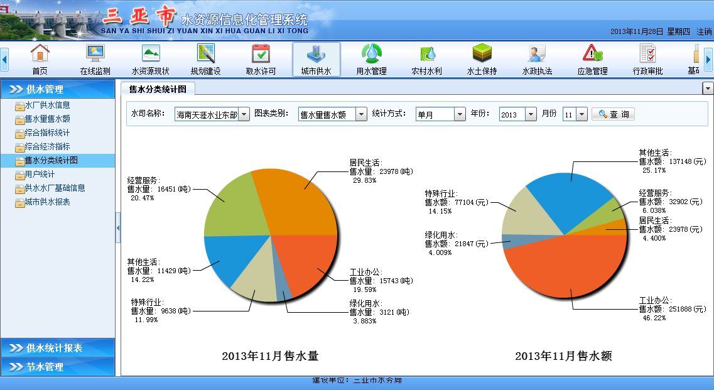Expand the 水司名称 dropdown

[244, 114]
